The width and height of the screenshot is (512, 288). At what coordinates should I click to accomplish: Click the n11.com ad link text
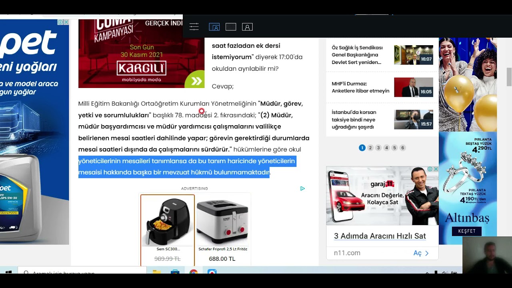347,253
